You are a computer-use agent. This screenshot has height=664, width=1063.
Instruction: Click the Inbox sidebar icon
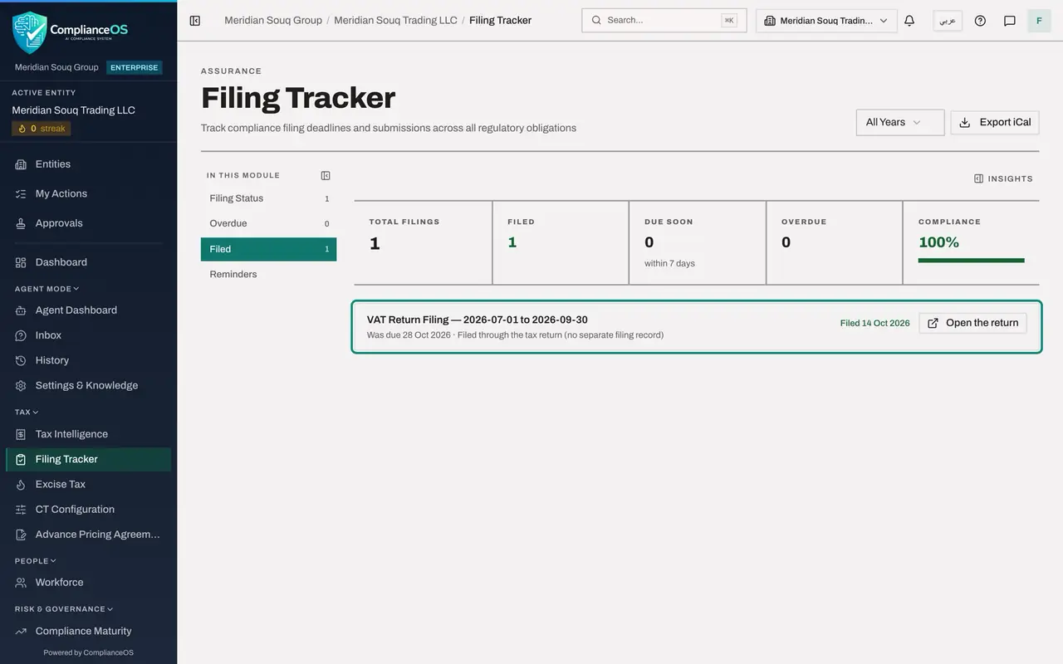pyautogui.click(x=21, y=335)
